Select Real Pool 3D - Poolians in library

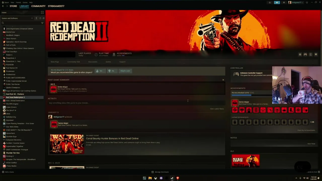pyautogui.click(x=15, y=94)
